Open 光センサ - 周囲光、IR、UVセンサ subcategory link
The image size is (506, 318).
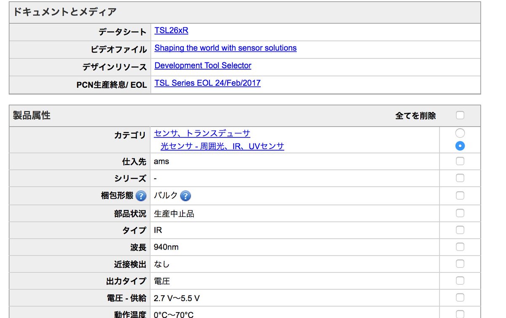coord(222,146)
